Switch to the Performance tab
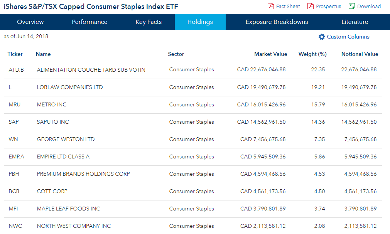The height and width of the screenshot is (234, 390). (89, 22)
